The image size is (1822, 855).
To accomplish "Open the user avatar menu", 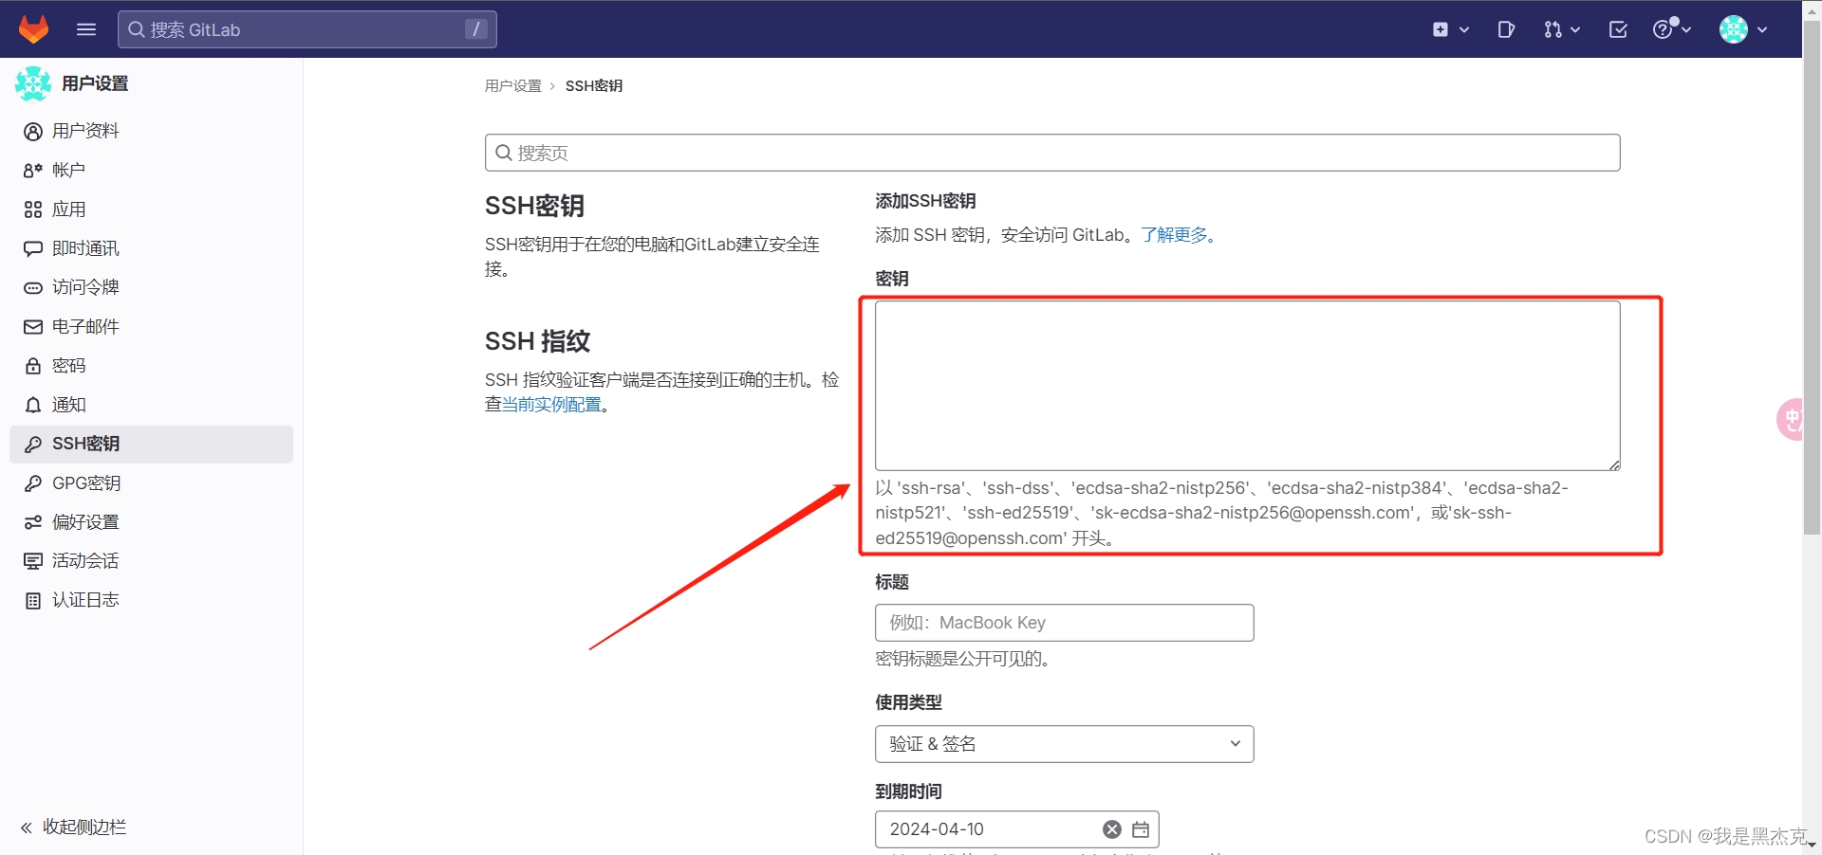I will pos(1743,29).
